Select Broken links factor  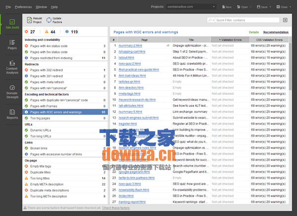(x=65, y=148)
